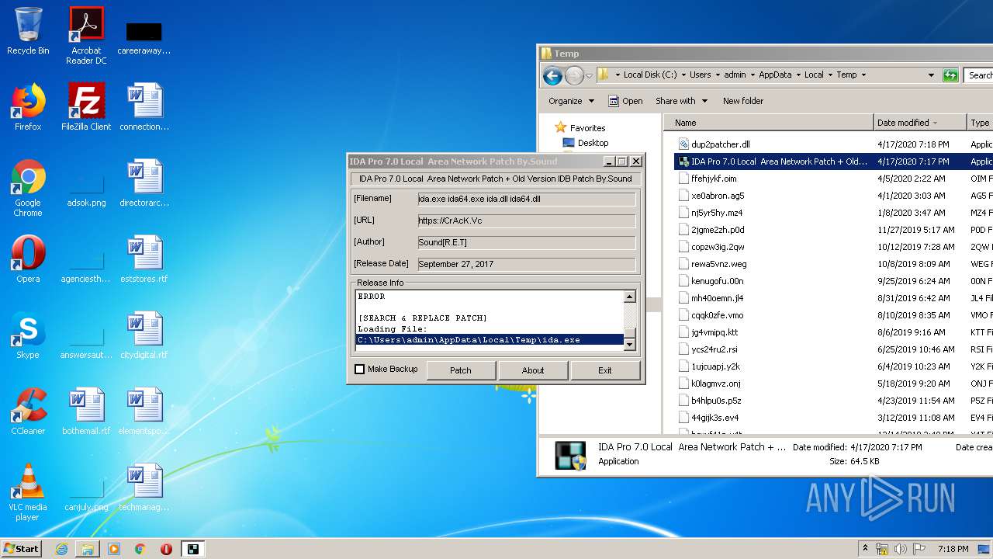
Task: Click the Exit button in patcher
Action: [x=605, y=370]
